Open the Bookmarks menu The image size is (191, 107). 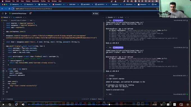35,1
